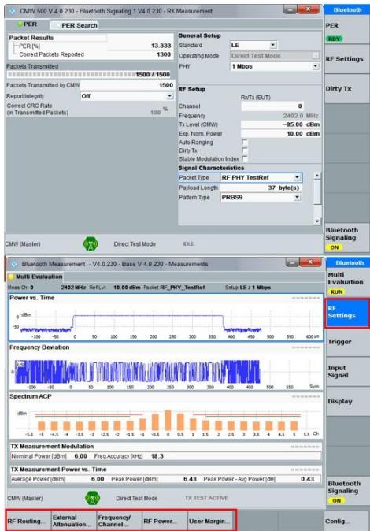370x531 pixels.
Task: Edit the Tx Level (CMW) value
Action: pos(280,124)
